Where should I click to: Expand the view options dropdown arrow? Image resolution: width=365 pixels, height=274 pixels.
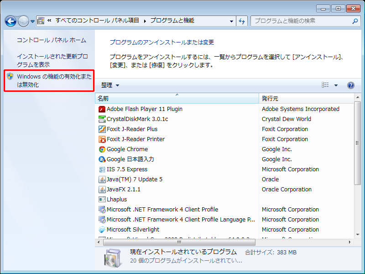tap(336, 85)
